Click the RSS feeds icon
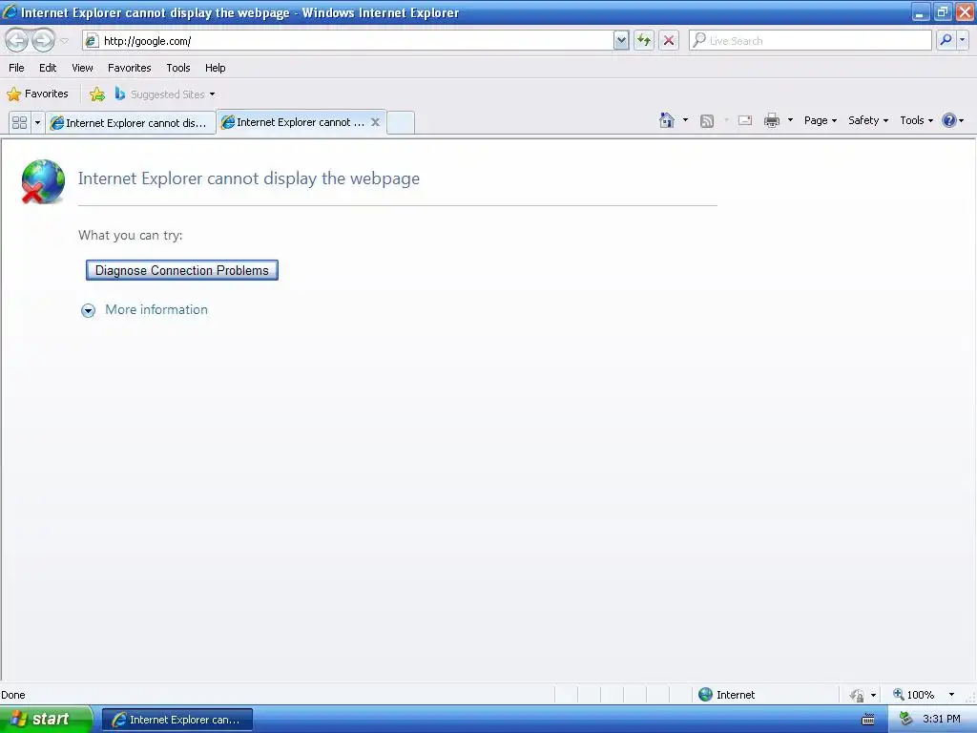 [x=707, y=121]
